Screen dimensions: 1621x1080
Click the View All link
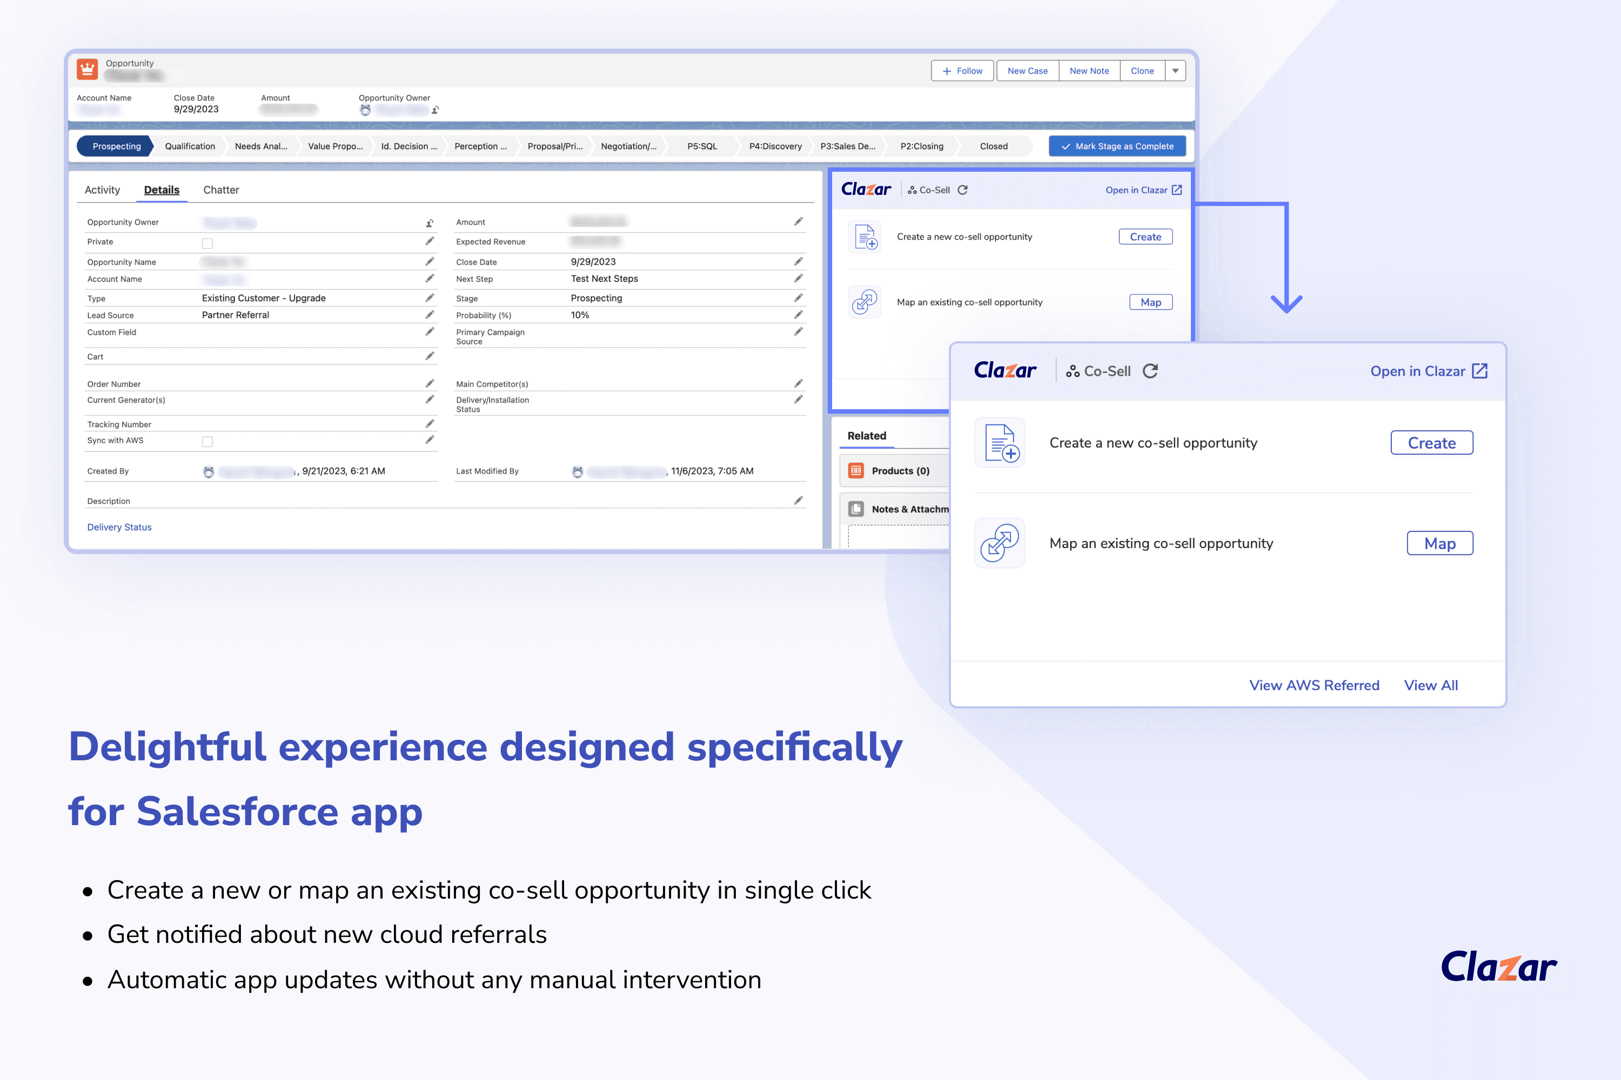1431,685
